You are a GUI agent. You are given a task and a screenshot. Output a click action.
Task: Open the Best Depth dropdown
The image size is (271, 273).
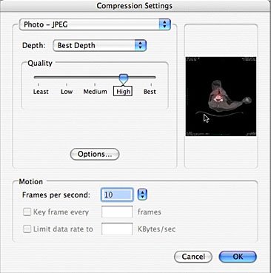coord(100,45)
